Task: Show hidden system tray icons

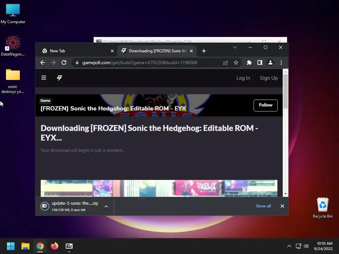Action: [x=289, y=246]
